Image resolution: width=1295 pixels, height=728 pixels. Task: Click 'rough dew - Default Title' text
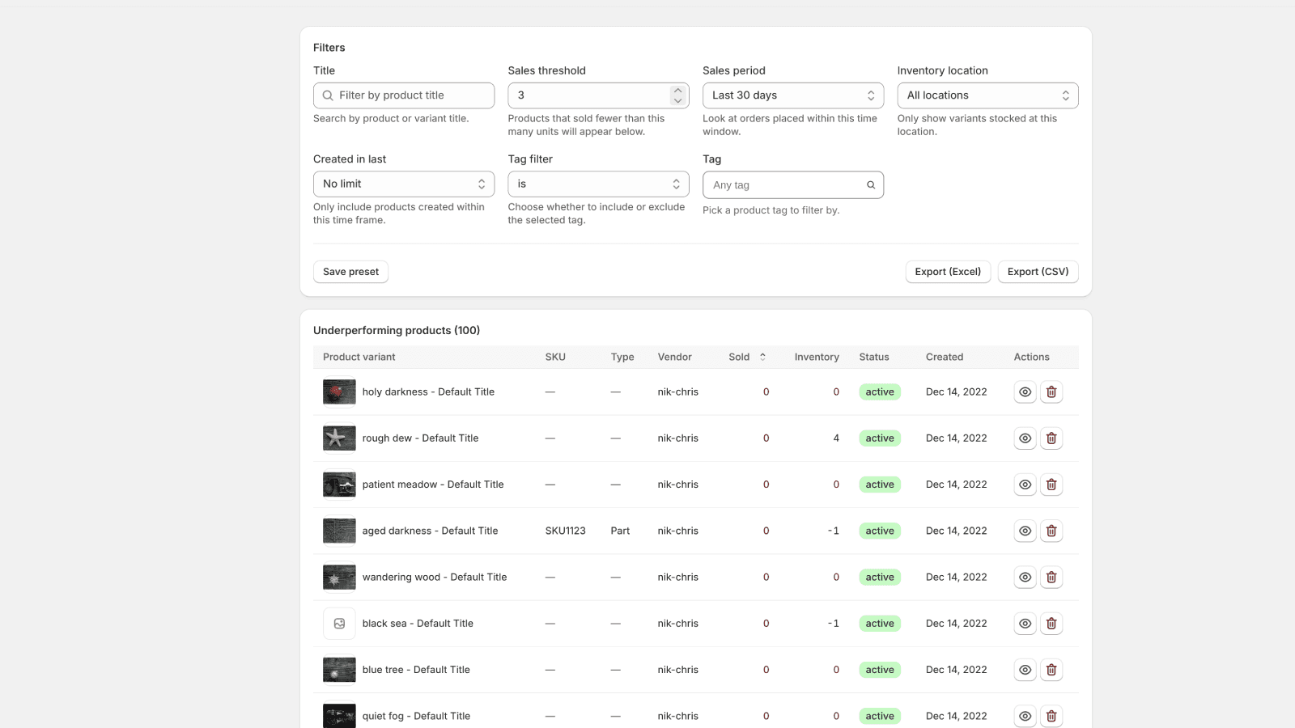[420, 438]
